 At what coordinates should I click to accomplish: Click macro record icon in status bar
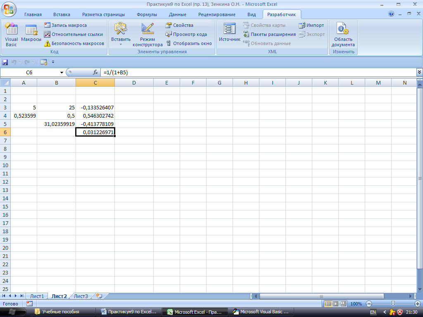point(29,304)
